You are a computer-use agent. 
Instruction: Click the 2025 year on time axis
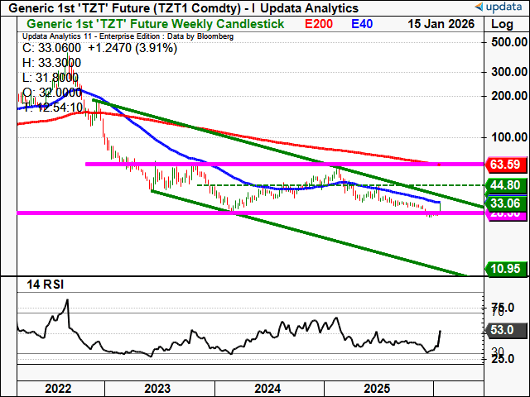[x=377, y=387]
